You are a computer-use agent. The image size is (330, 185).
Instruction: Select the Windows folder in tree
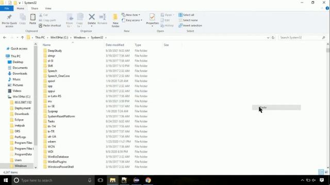coord(21,166)
